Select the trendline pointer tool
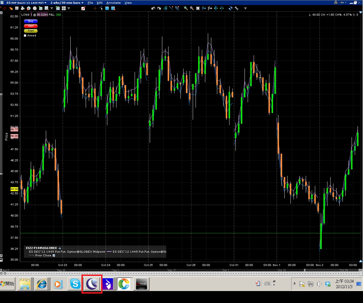 coord(101,8)
